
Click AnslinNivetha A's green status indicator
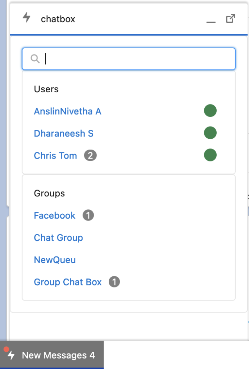(x=210, y=111)
